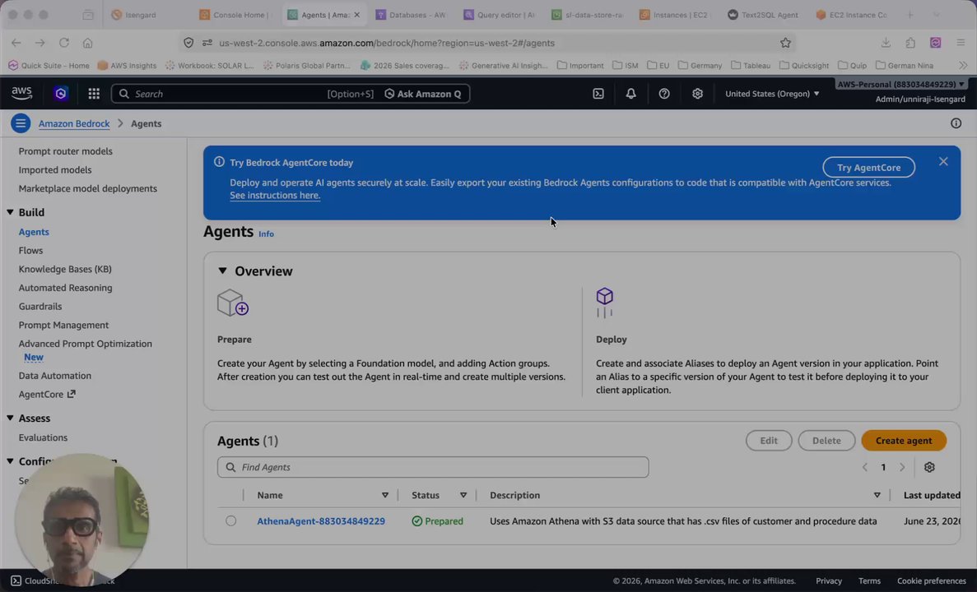Bookmark this page with the star icon
The height and width of the screenshot is (592, 977).
[785, 43]
